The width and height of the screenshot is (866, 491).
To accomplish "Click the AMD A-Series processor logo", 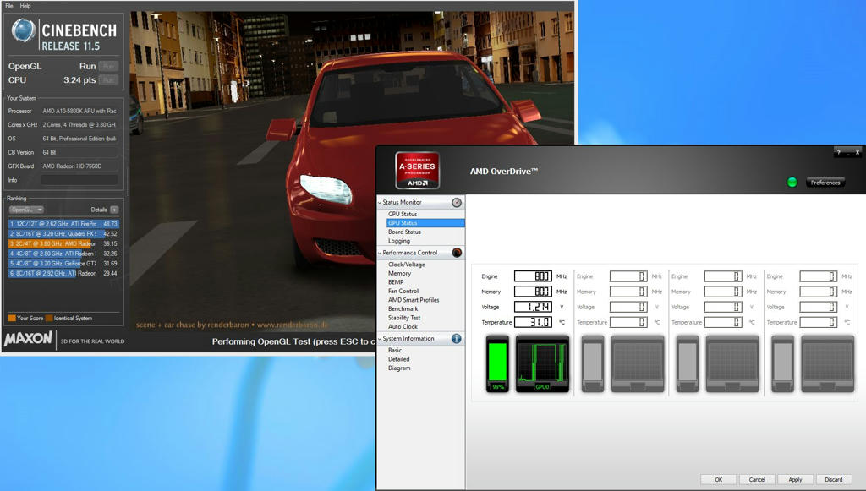I will pyautogui.click(x=418, y=171).
